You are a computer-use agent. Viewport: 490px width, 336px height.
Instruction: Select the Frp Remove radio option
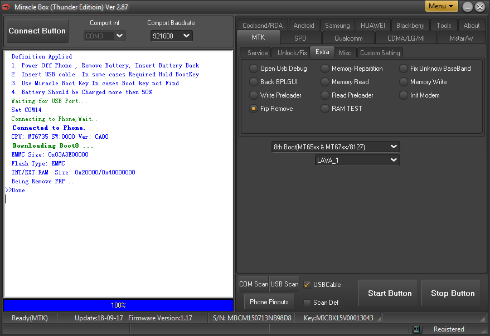click(x=254, y=109)
